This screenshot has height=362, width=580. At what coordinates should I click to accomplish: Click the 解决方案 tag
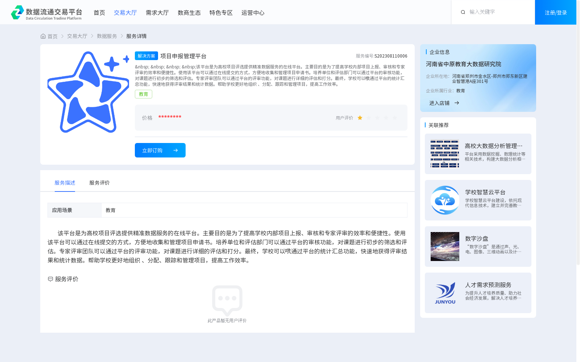pos(146,56)
